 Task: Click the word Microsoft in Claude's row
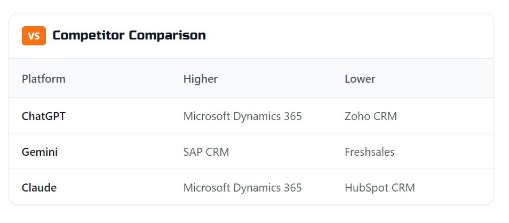(x=207, y=188)
